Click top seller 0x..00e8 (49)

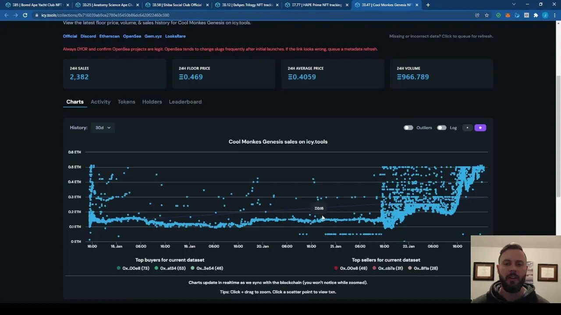(351, 268)
